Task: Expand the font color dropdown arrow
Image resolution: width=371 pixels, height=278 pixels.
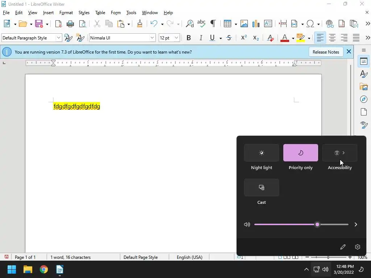Action: (293, 38)
